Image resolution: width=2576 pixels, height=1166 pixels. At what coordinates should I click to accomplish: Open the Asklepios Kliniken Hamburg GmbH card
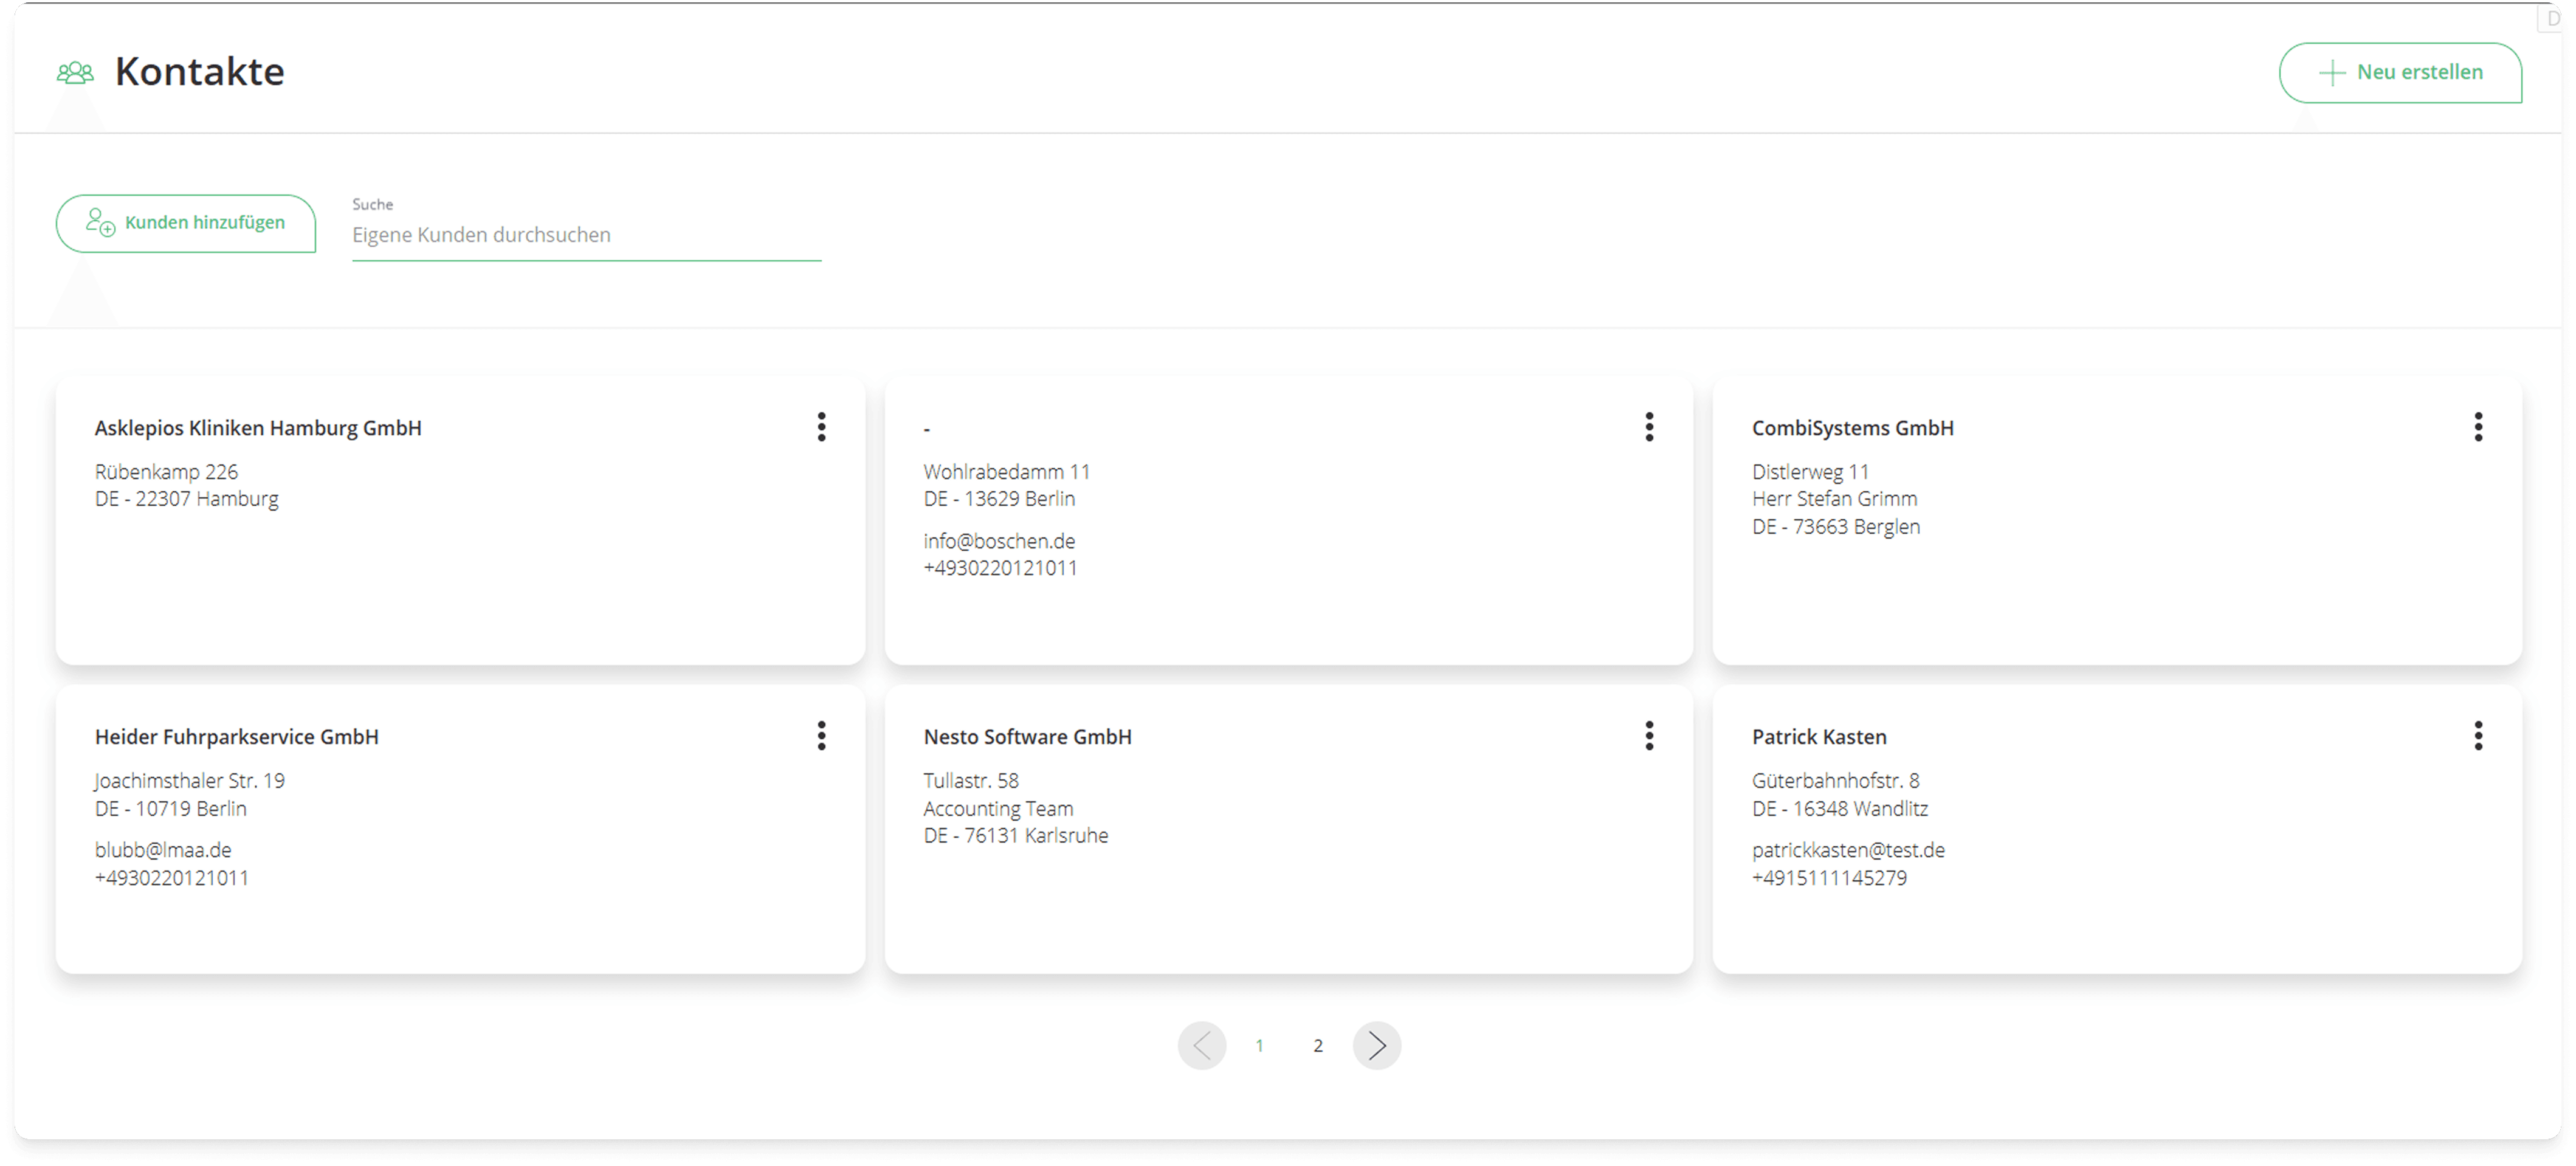[258, 428]
